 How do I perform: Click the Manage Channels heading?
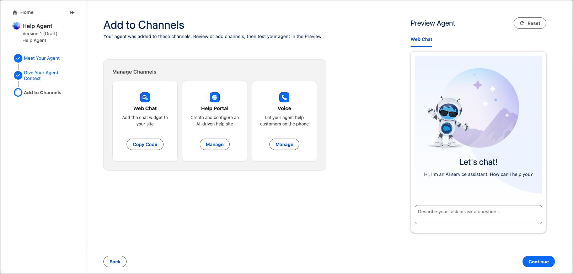pos(134,72)
